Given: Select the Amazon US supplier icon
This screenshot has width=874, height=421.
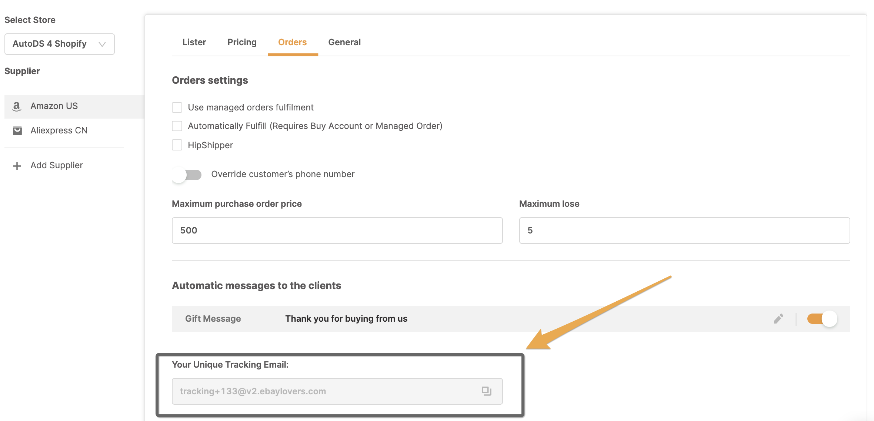Looking at the screenshot, I should pos(17,106).
